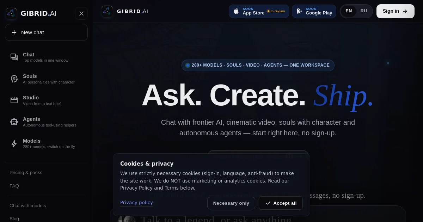Screen dimensions: 423x222
Task: Open the Chat section in sidebar
Action: 46,57
